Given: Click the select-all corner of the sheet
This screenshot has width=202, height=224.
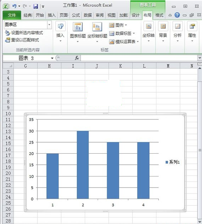Looking at the screenshot, I should coord(8,66).
